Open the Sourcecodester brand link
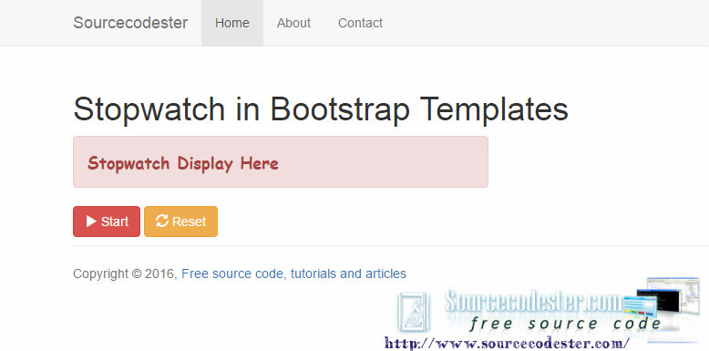 130,23
